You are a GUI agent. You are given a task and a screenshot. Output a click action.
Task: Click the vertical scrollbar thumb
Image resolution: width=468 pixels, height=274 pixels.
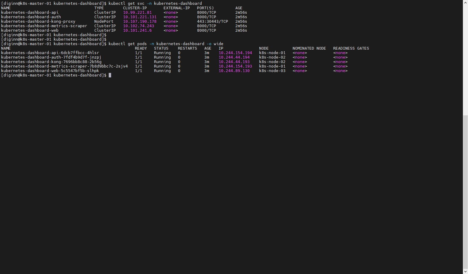tap(465, 191)
